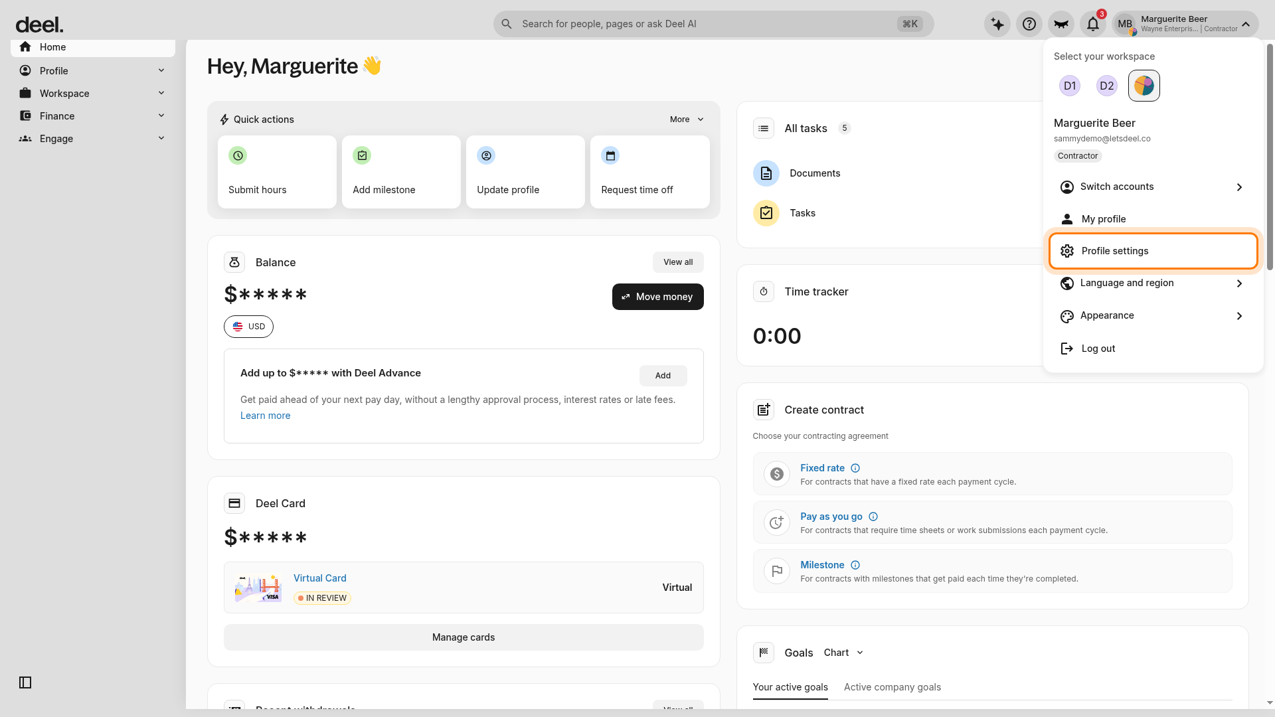Collapse sidebar with the panel icon
This screenshot has width=1275, height=717.
pos(25,682)
